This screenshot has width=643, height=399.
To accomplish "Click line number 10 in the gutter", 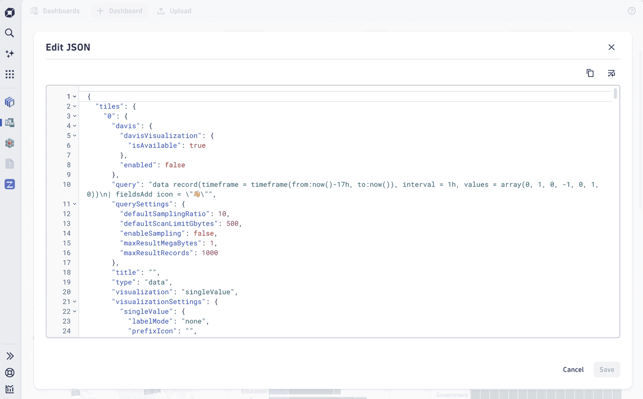I will click(x=67, y=185).
